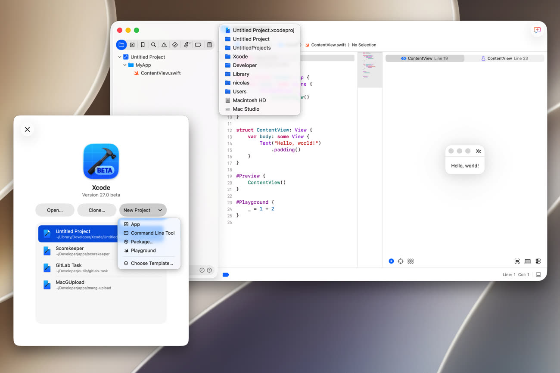Screen dimensions: 560x373
Task: Open the Project navigator folder icon
Action: pyautogui.click(x=121, y=45)
